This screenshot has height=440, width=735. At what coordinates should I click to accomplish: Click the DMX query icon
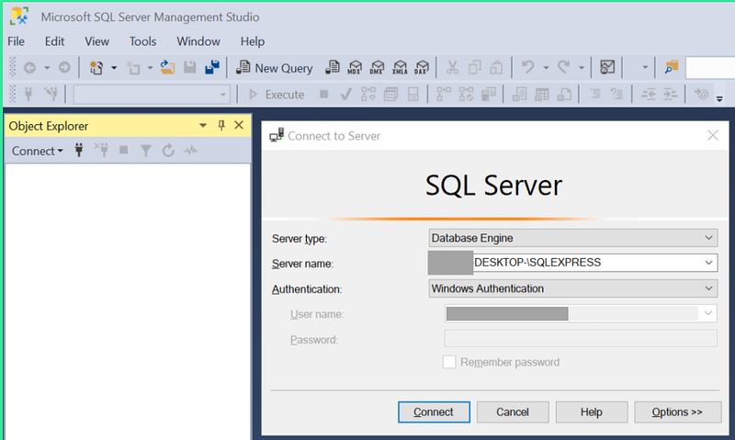(x=377, y=68)
